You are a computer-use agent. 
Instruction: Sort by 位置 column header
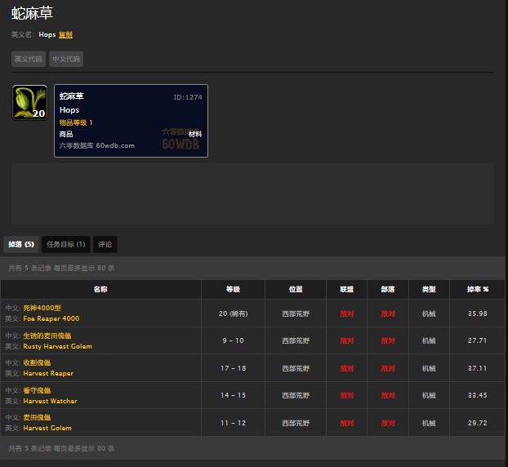pos(296,289)
